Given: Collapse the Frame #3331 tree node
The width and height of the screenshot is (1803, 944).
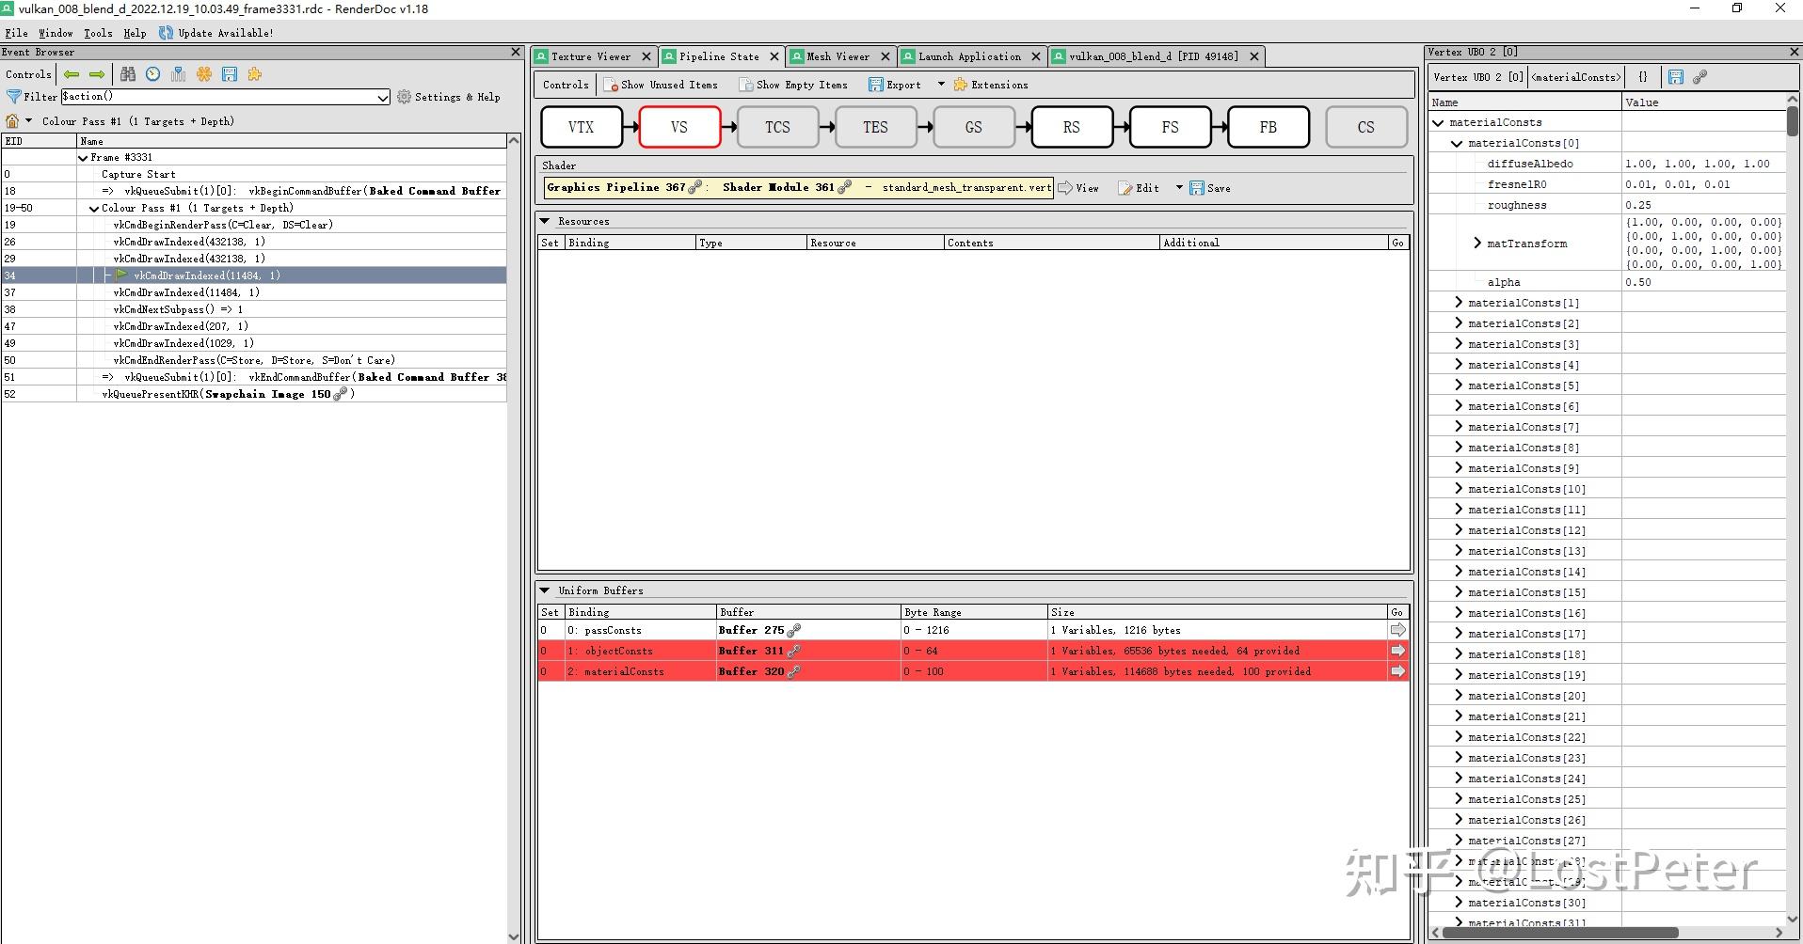Looking at the screenshot, I should click(83, 158).
